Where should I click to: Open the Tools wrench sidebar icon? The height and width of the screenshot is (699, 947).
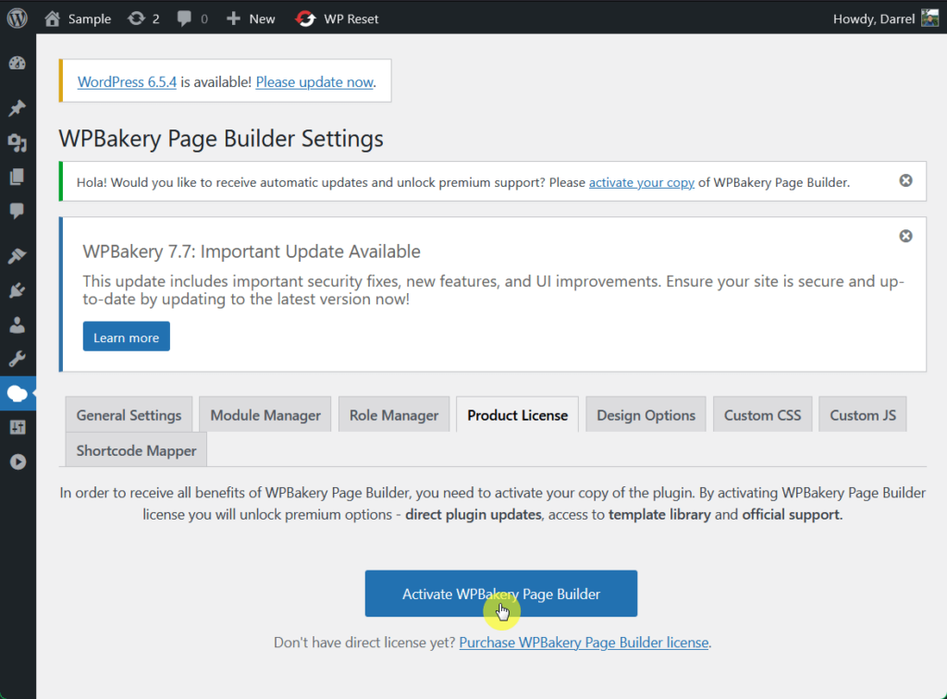point(18,359)
